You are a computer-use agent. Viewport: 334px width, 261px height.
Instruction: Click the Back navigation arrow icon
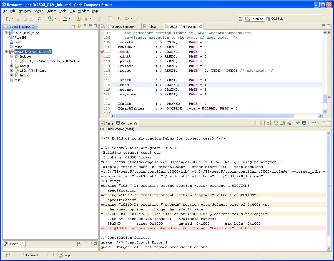coord(127,19)
